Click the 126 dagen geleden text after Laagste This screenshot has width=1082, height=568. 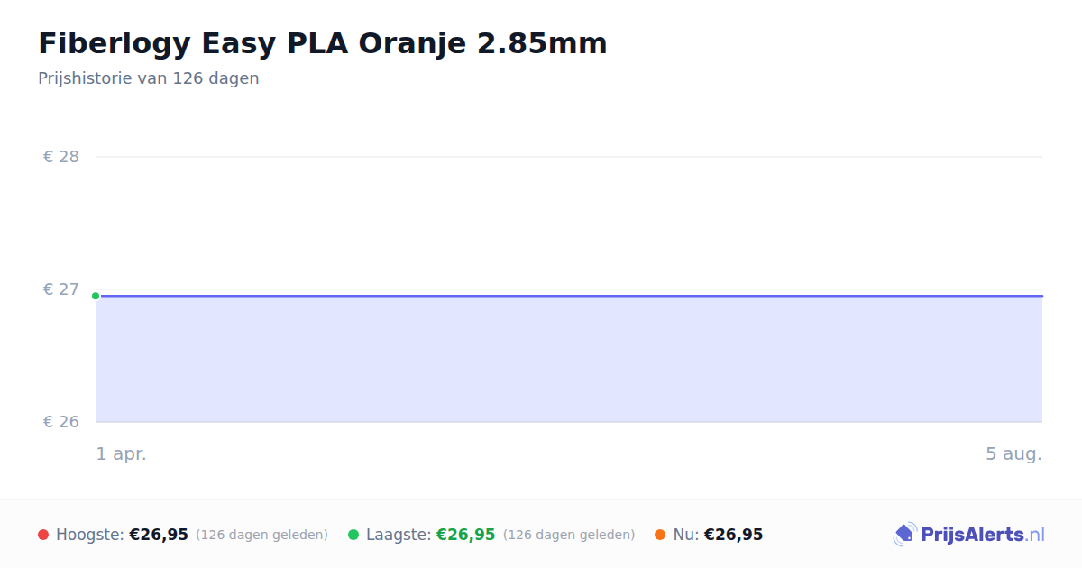click(569, 535)
